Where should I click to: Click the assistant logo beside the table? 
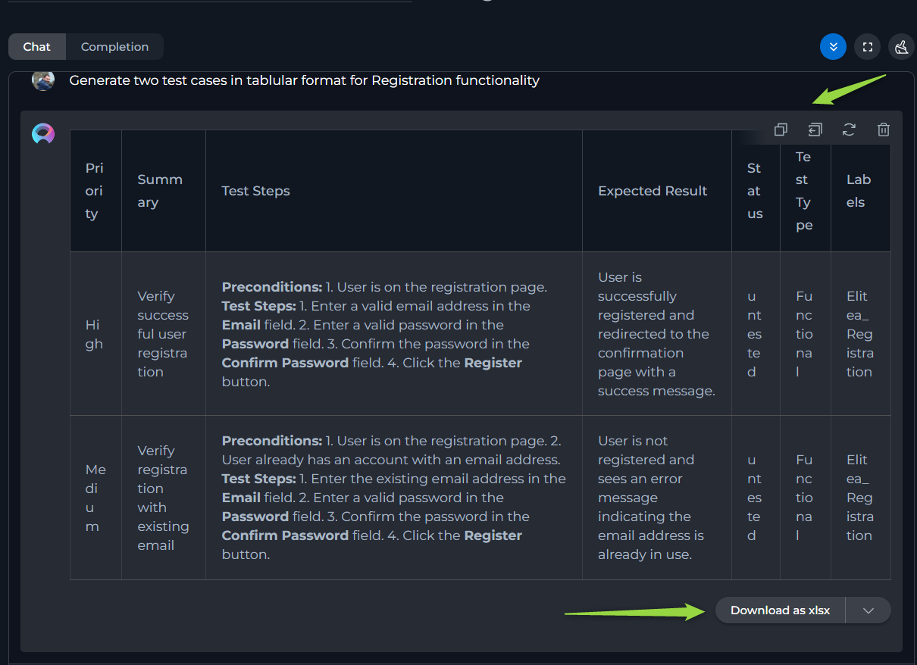pyautogui.click(x=43, y=134)
